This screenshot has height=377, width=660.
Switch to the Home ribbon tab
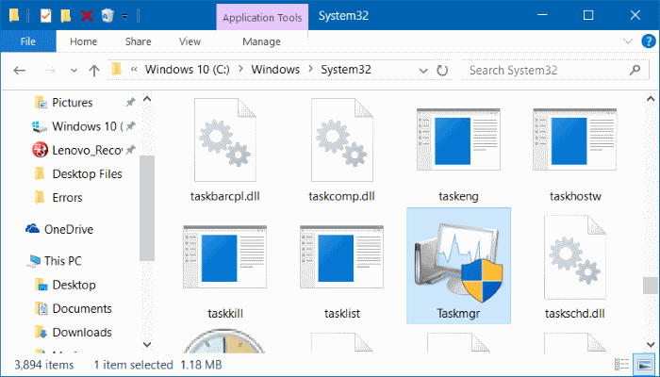click(x=83, y=41)
